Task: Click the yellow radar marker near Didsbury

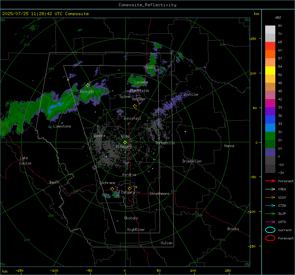Action: point(125,143)
